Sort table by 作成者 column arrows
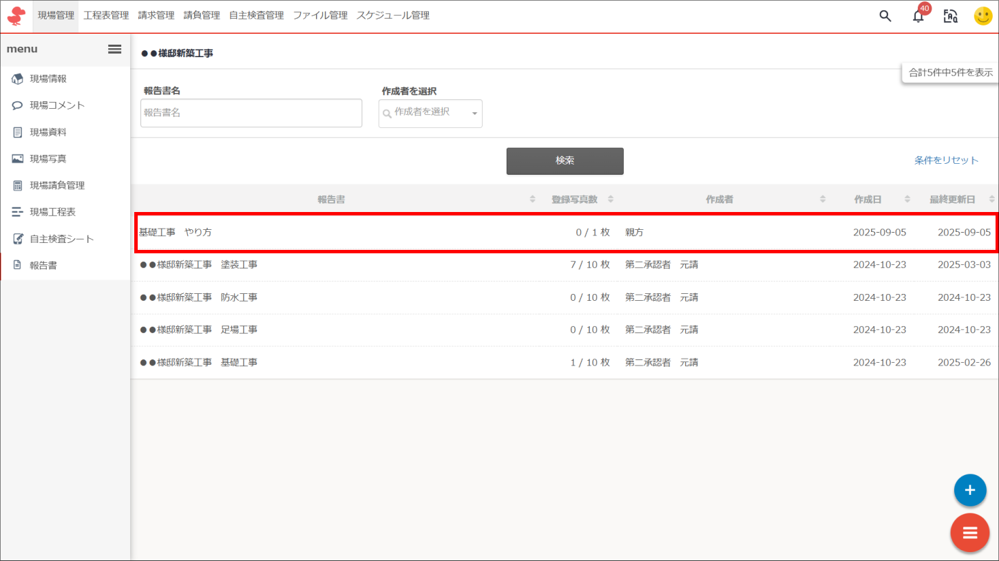The width and height of the screenshot is (999, 561). (x=823, y=200)
